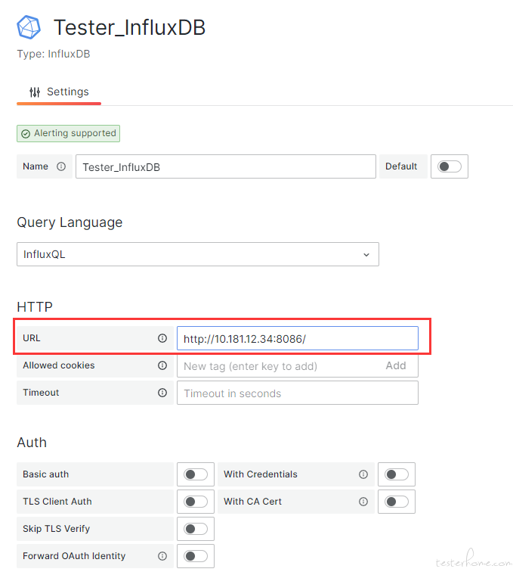Click the Basic auth label
513x575 pixels.
tap(46, 474)
